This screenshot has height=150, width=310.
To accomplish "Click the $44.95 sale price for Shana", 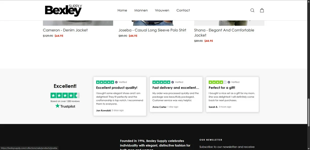I will 209,41.
